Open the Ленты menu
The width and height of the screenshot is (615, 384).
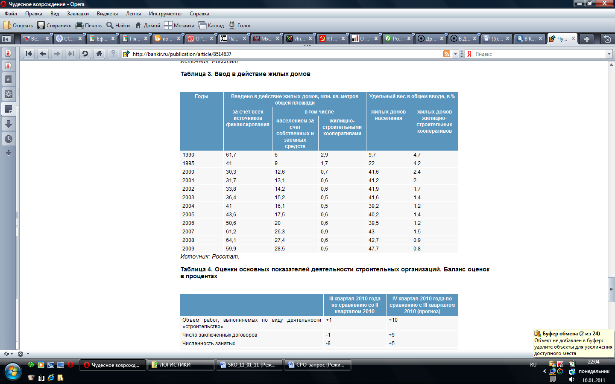[133, 14]
